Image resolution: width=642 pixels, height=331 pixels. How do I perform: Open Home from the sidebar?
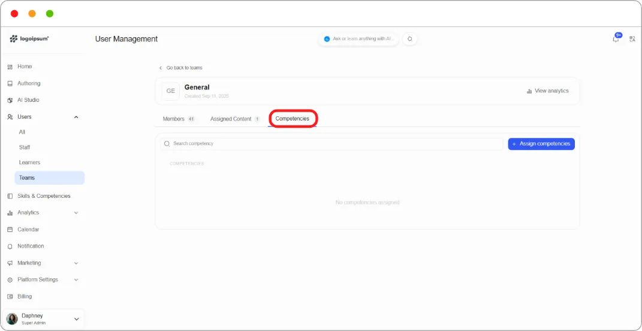point(25,67)
